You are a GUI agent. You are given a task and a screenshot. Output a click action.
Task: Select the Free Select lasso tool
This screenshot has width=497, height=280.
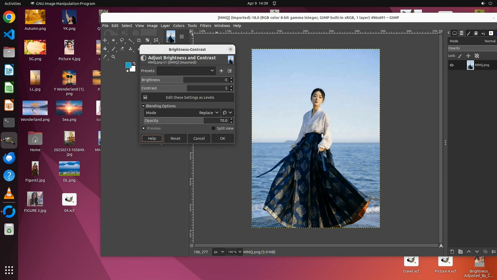pos(122,40)
